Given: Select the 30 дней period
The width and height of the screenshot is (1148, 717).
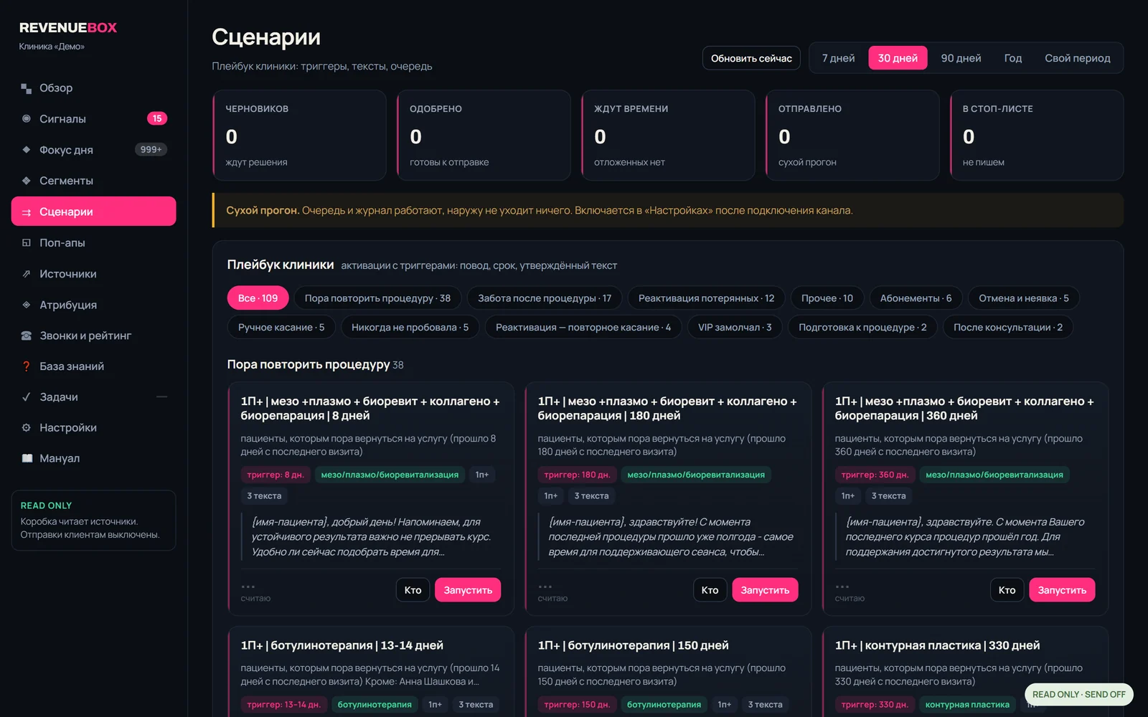Looking at the screenshot, I should coord(898,58).
